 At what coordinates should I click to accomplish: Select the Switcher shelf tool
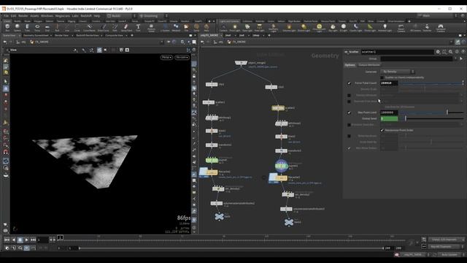[x=427, y=28]
